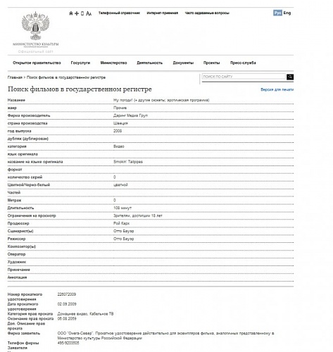
Task: Click the genre value 'Прочие'
Action: 120,108
